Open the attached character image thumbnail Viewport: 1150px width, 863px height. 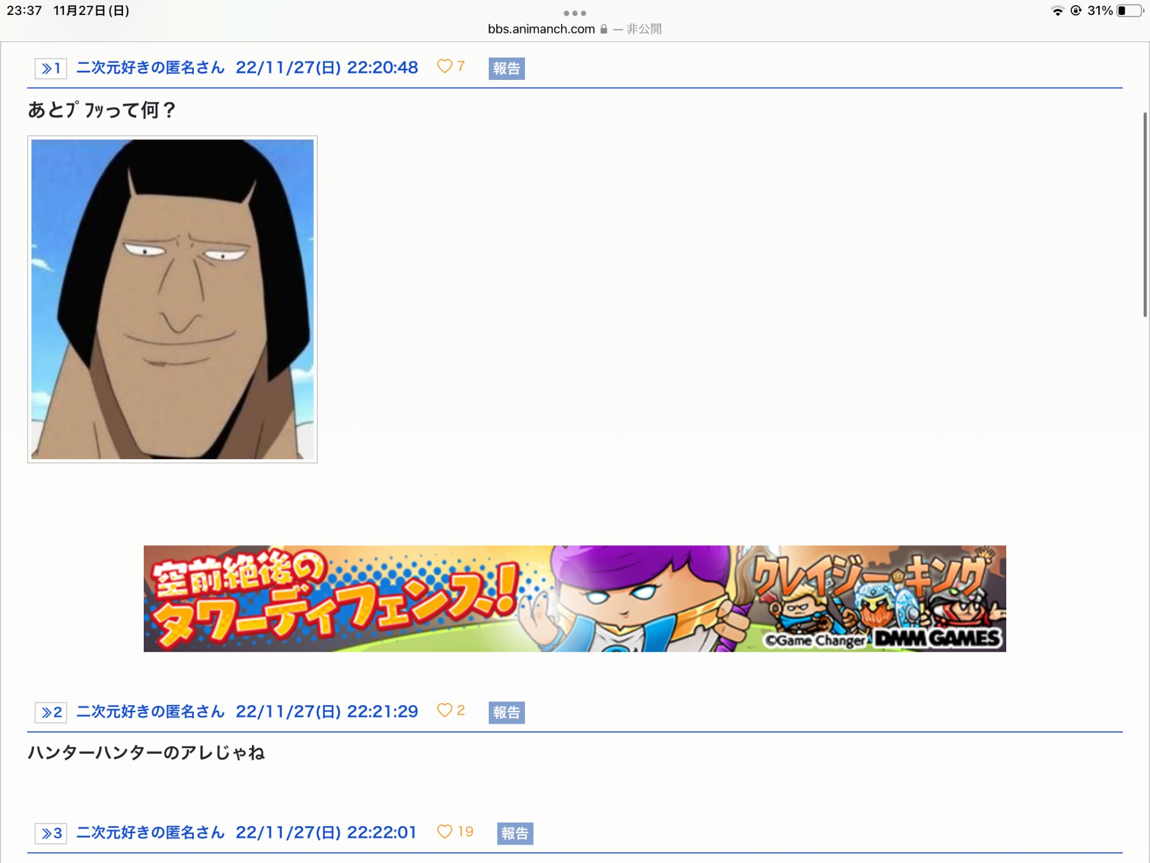172,299
